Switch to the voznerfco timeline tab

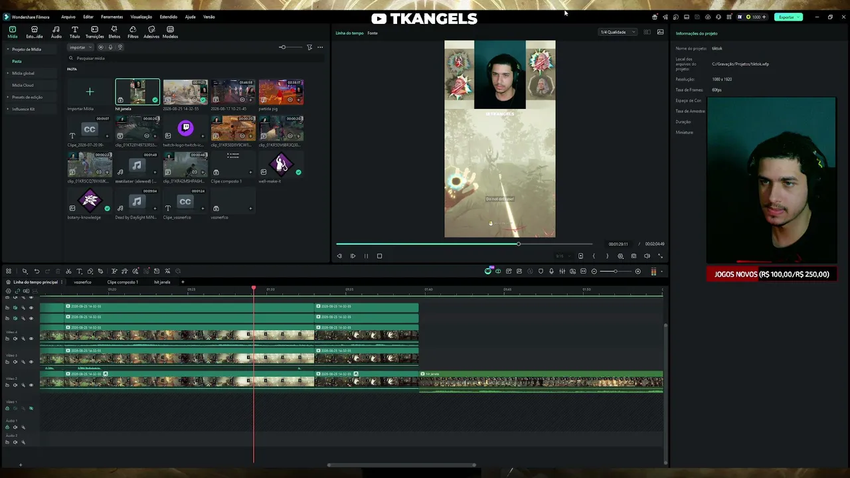(x=82, y=282)
